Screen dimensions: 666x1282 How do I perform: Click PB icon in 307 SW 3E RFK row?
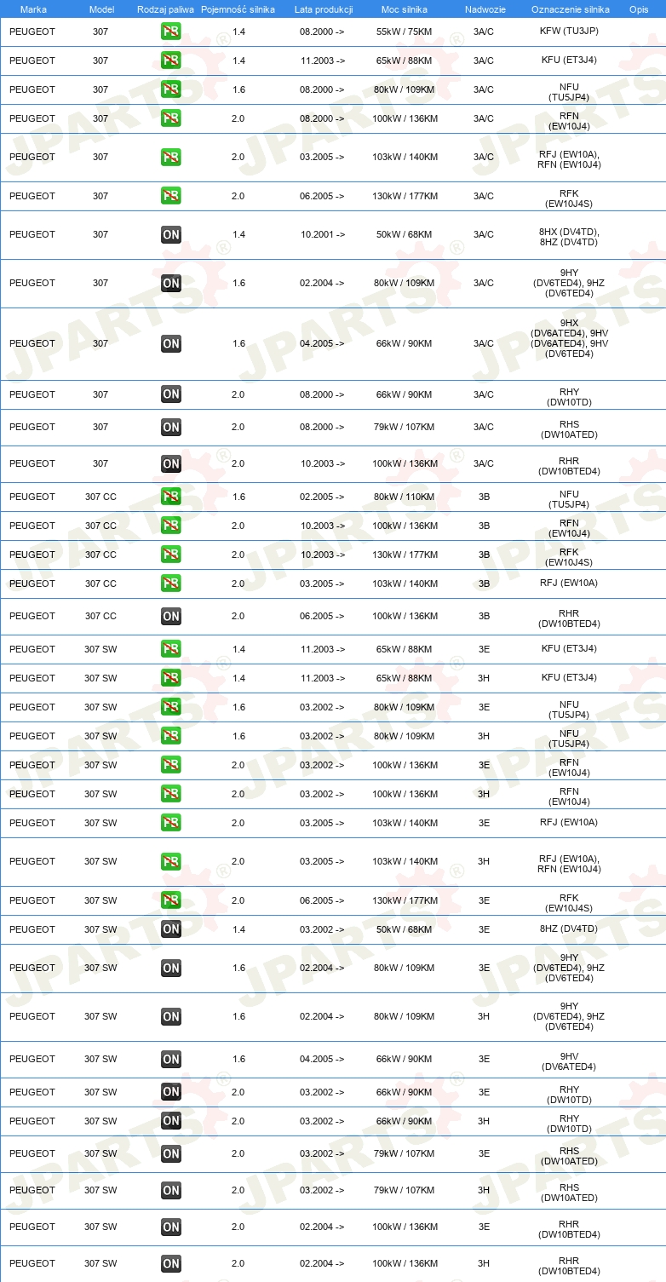[171, 900]
